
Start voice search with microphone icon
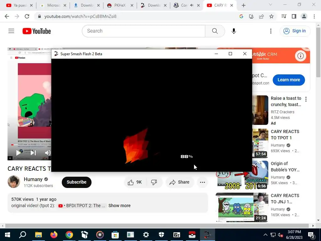click(x=234, y=31)
